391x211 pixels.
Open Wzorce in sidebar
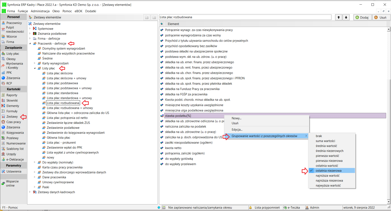[x=12, y=36]
